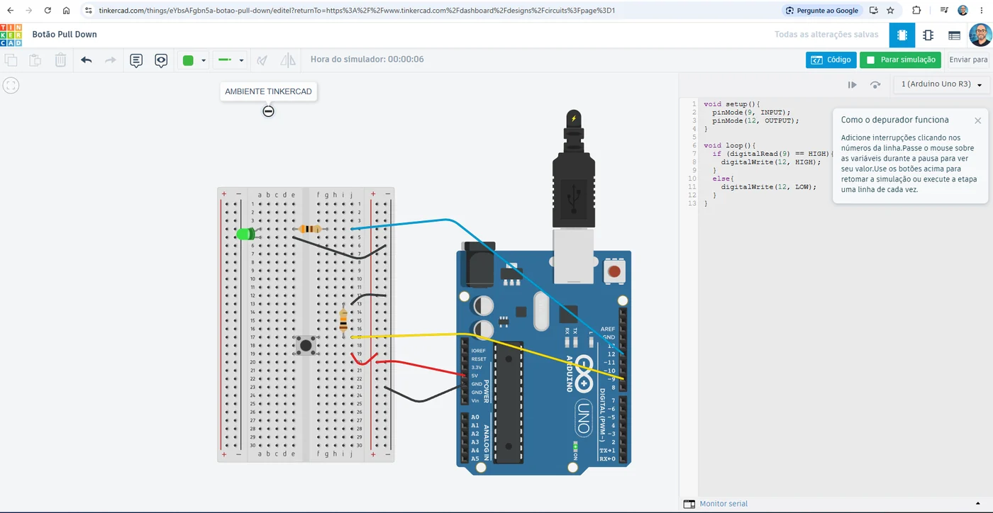Click the Mirror component icon
This screenshot has width=993, height=513.
[288, 60]
